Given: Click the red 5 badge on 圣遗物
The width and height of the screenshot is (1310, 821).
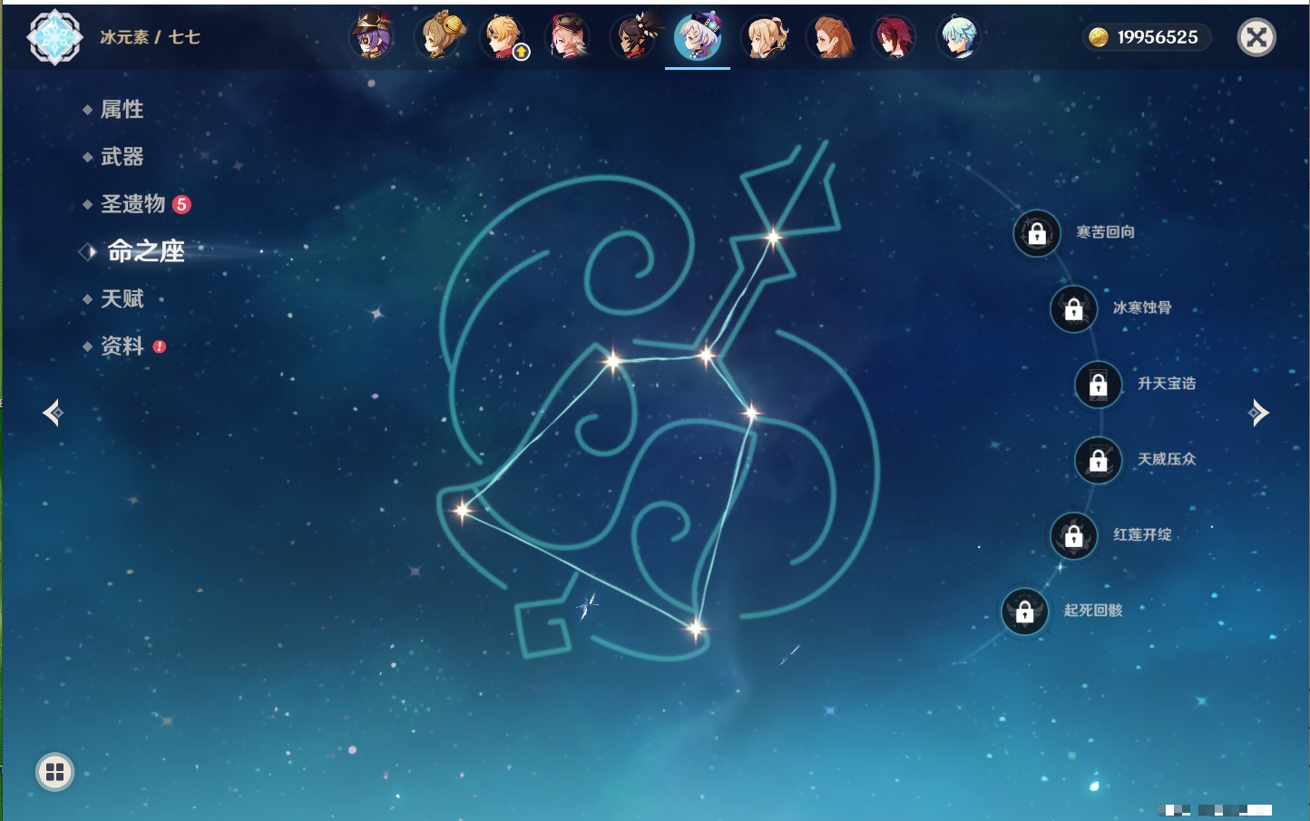Looking at the screenshot, I should [x=181, y=204].
